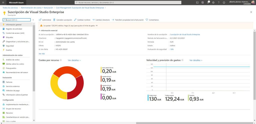Screen dimensions: 256x124
Task: Open the portal settings gear
Action: tap(213, 2)
